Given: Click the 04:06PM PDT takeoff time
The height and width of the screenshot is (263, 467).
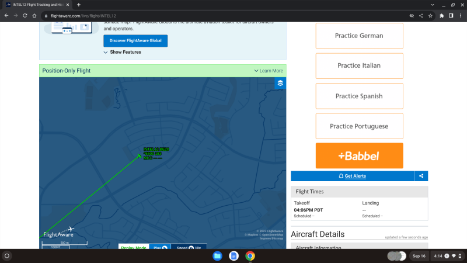Looking at the screenshot, I should pos(308,210).
